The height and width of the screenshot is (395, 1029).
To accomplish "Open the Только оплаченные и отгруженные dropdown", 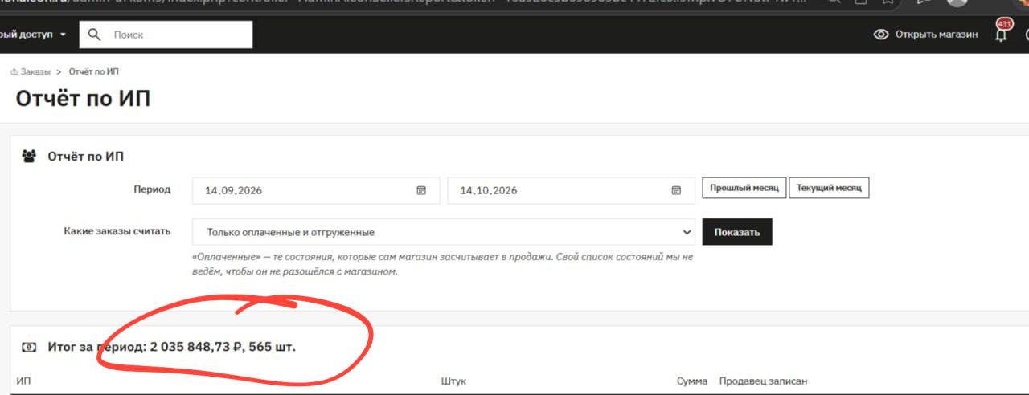I will point(444,232).
